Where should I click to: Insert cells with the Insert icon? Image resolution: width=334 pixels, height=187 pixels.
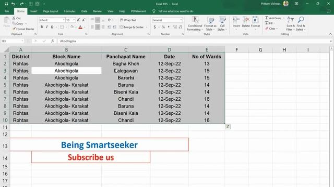tap(236, 23)
